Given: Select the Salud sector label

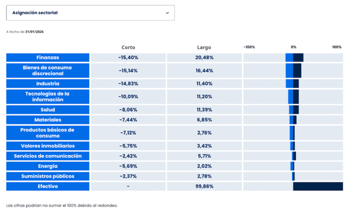Looking at the screenshot, I should [48, 109].
